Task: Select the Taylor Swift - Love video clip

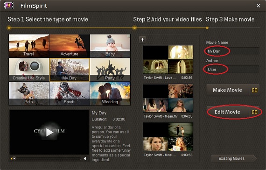Action: pos(168,59)
